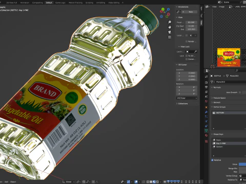Open the Tool properties tab icon
Viewport: 246px width, 184px height.
206,77
